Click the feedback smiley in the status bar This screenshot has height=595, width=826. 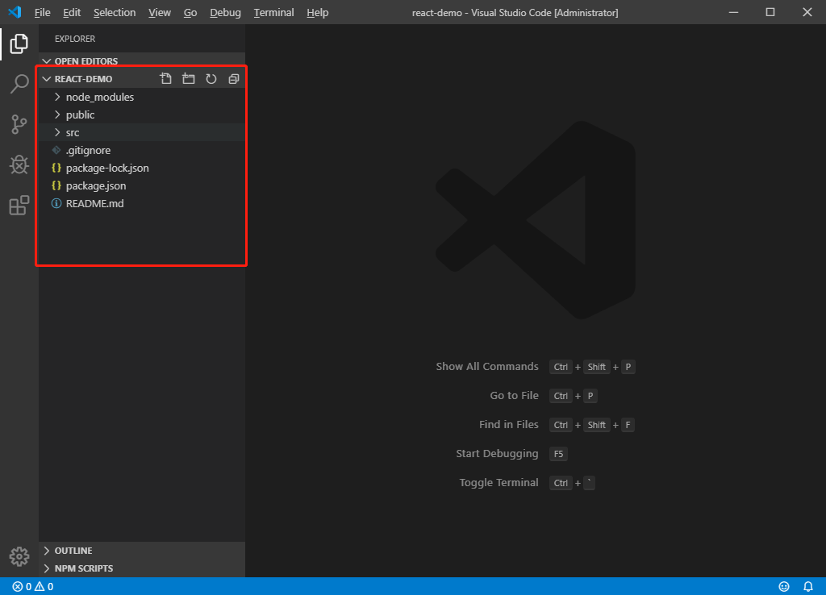coord(784,586)
